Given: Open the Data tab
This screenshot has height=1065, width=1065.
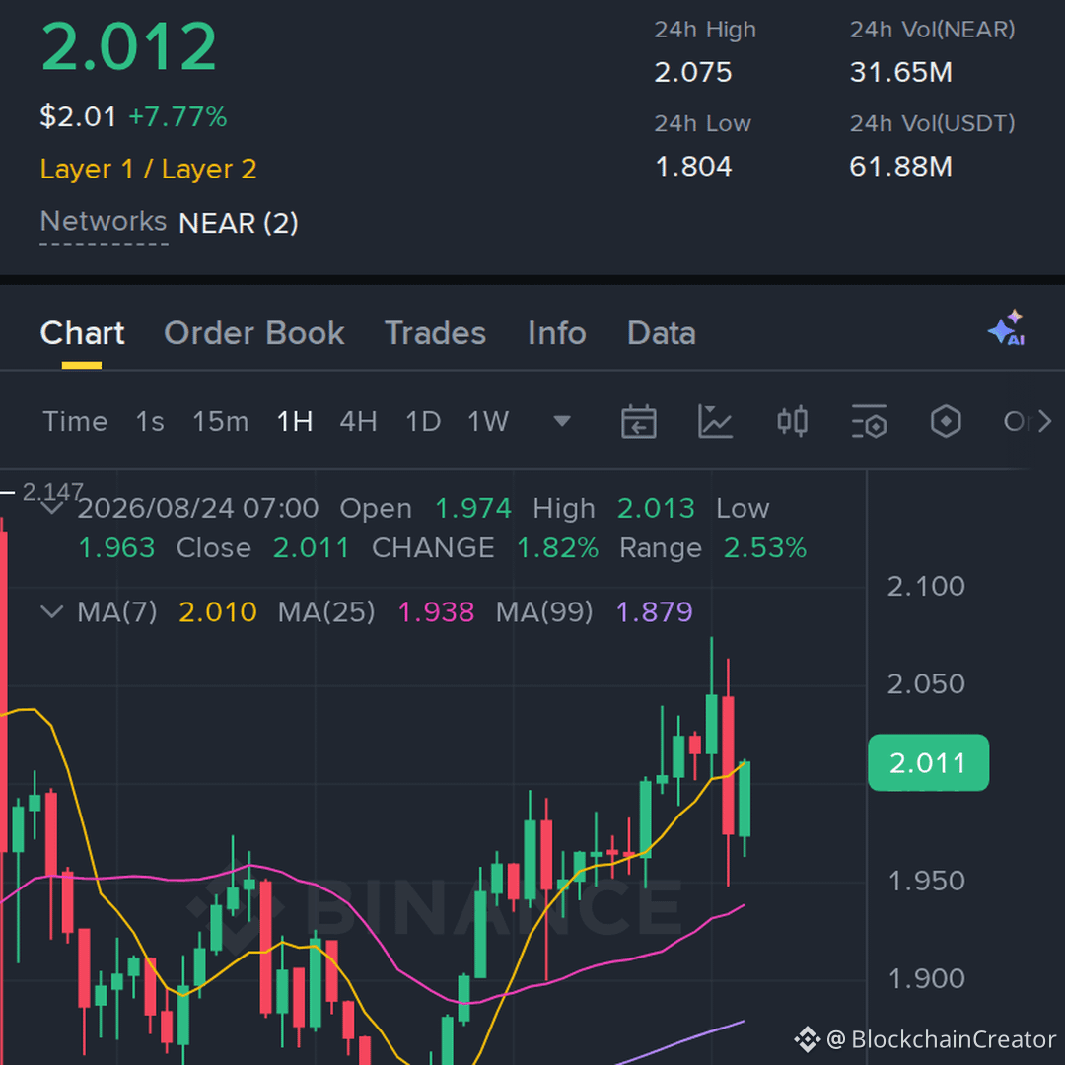Looking at the screenshot, I should tap(662, 333).
